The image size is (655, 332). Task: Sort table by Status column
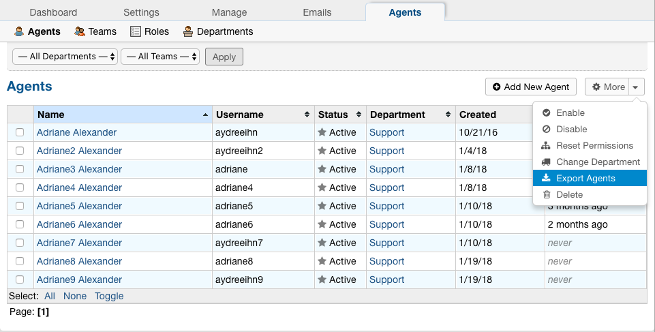click(340, 115)
